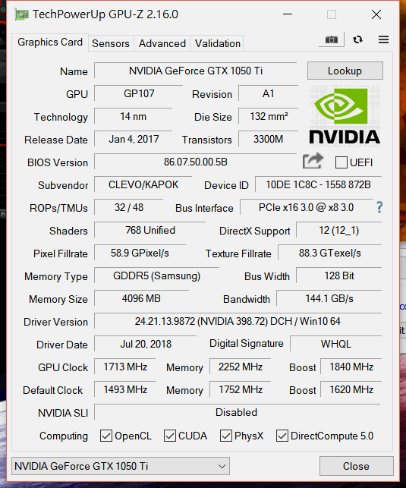
Task: Click the Close button at the bottom
Action: [356, 466]
